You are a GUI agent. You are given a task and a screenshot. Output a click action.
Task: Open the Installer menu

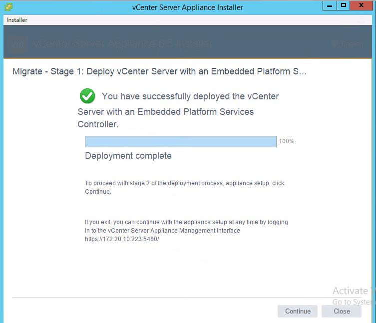[17, 20]
